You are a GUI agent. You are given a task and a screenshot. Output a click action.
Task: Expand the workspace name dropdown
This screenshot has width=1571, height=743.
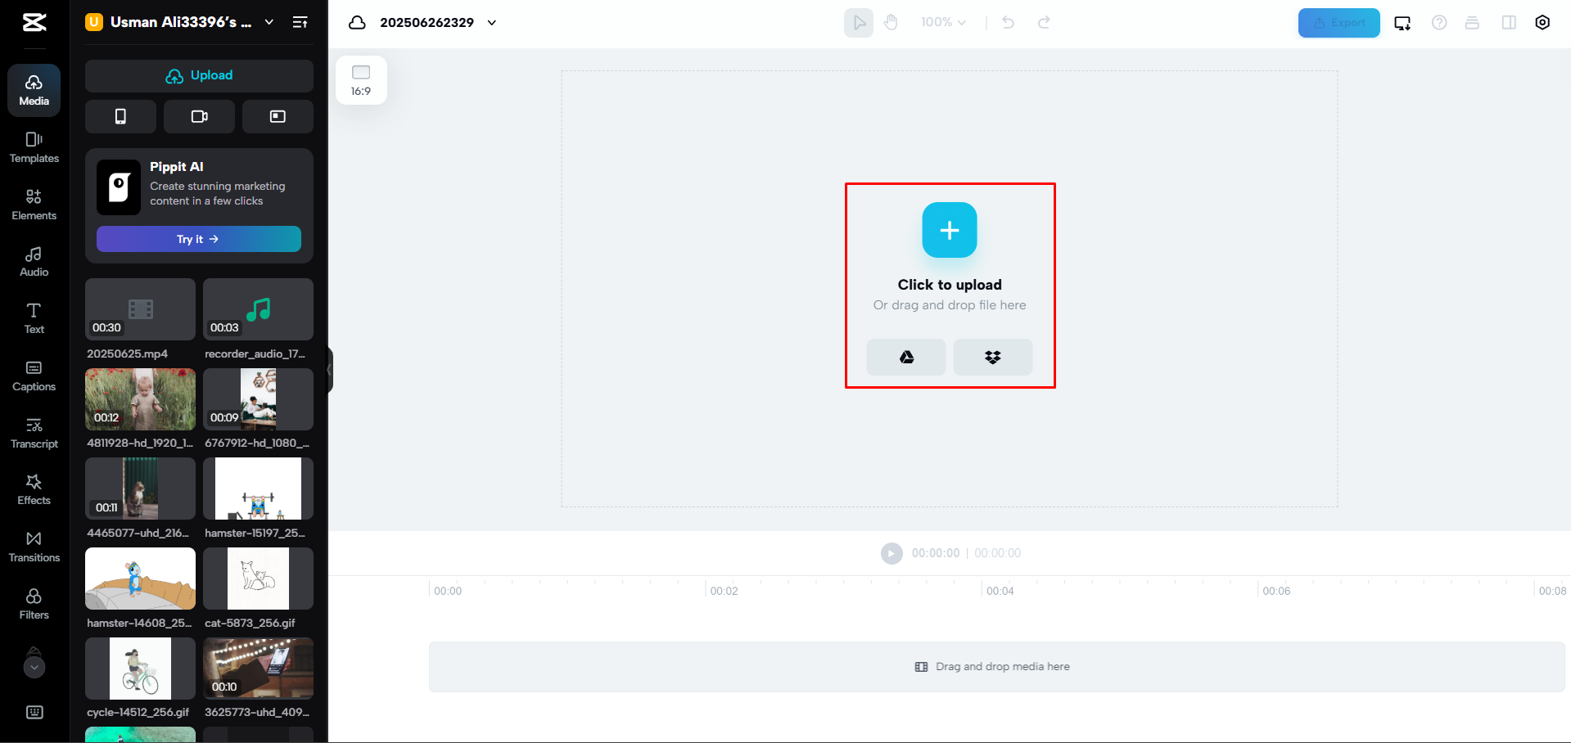269,22
